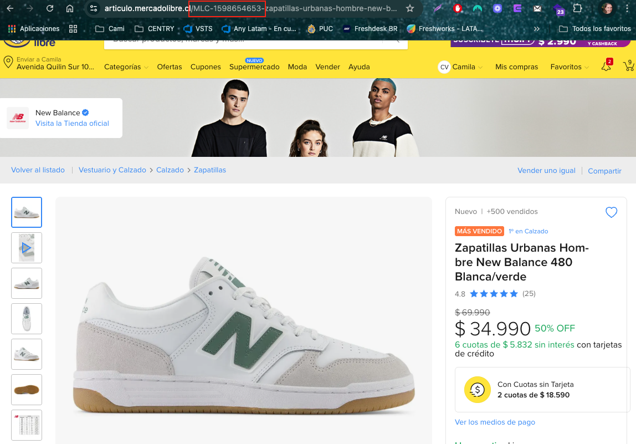Screen dimensions: 636x444
Task: Click the page URL in address bar
Action: point(250,8)
